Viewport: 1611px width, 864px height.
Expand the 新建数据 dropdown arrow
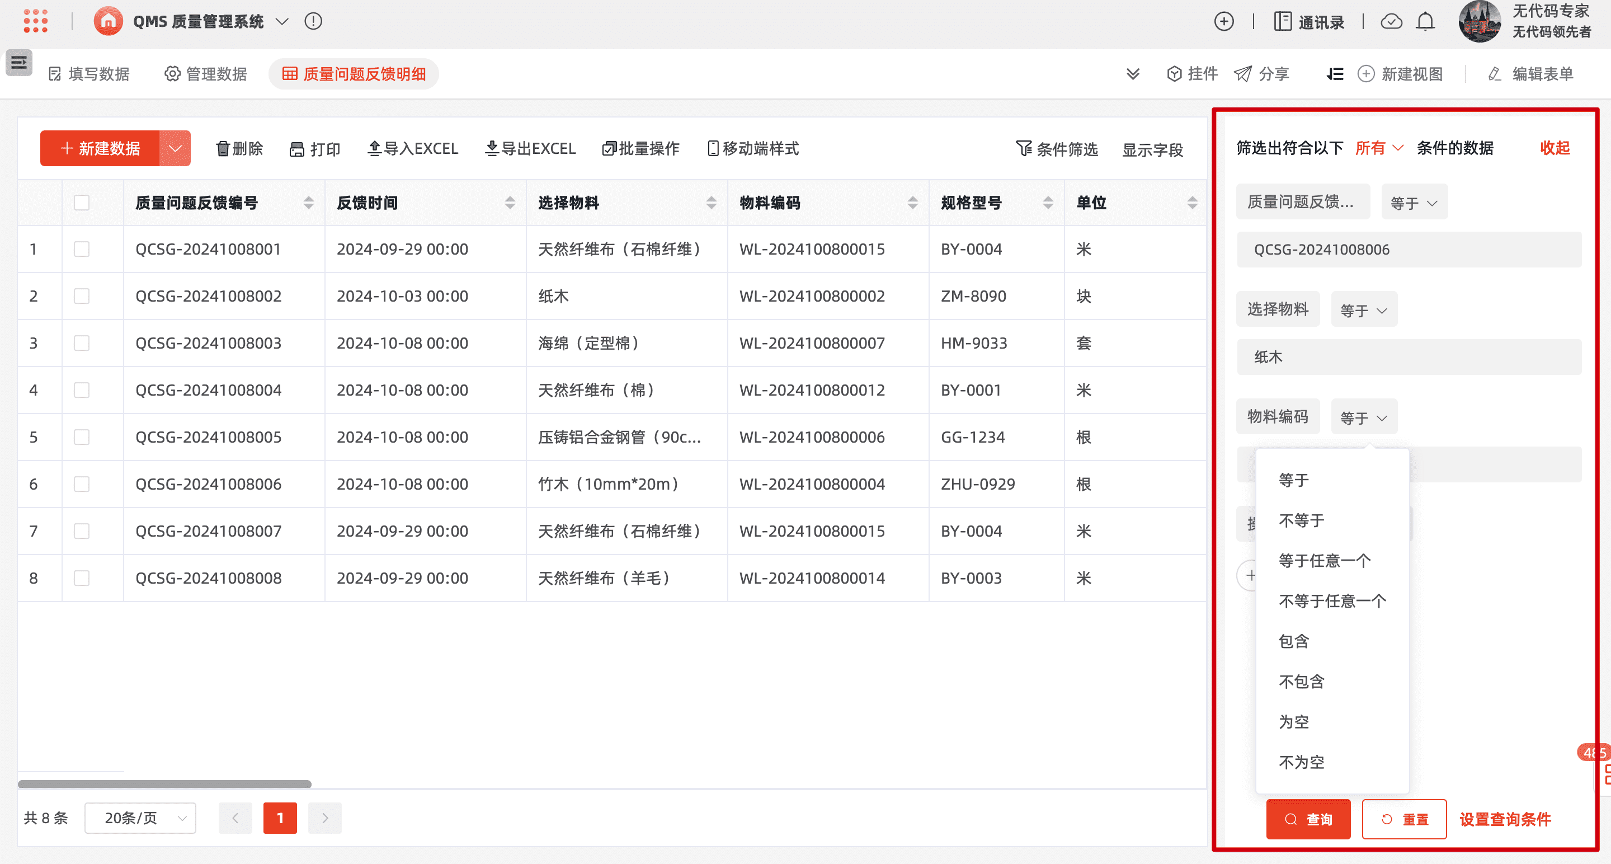pos(175,148)
